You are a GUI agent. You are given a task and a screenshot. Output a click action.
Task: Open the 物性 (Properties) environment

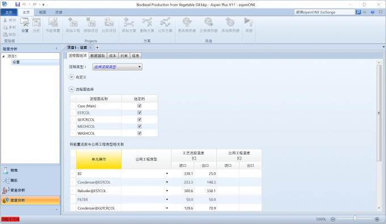tap(30, 171)
